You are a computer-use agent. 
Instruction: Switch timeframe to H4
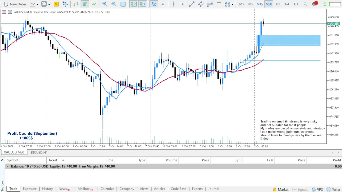point(287,4)
